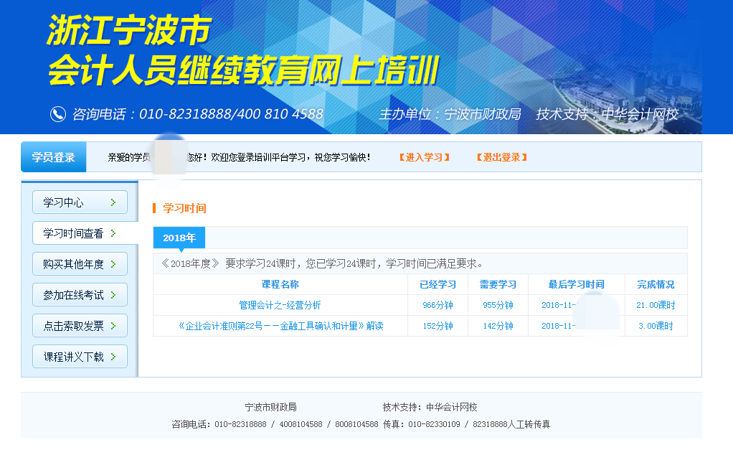Click the 课程名称 column header
The height and width of the screenshot is (450, 733).
tap(280, 284)
